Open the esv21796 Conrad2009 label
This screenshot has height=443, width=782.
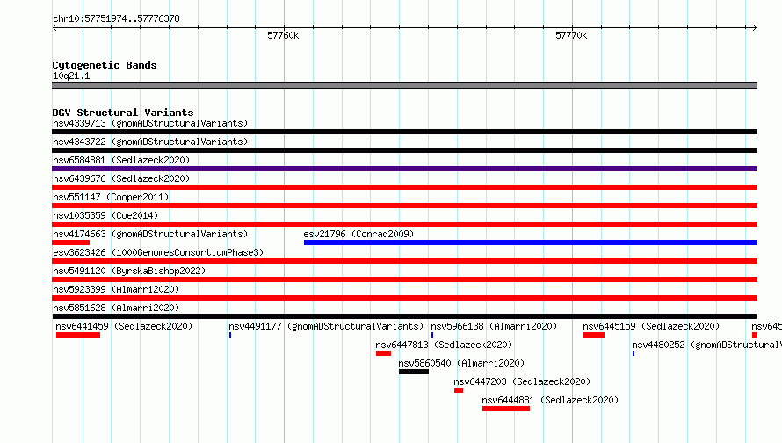click(358, 234)
